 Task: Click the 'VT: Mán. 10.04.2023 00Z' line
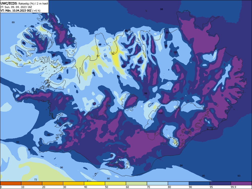(16, 11)
